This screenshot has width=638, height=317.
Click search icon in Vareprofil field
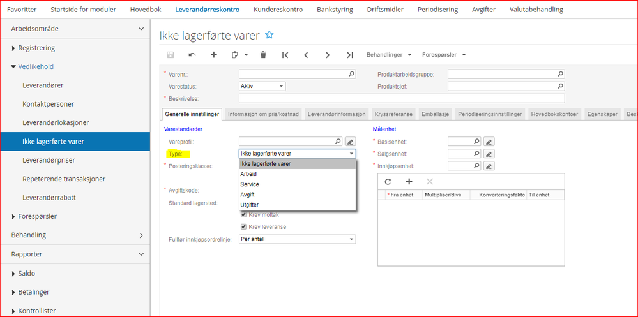click(338, 142)
